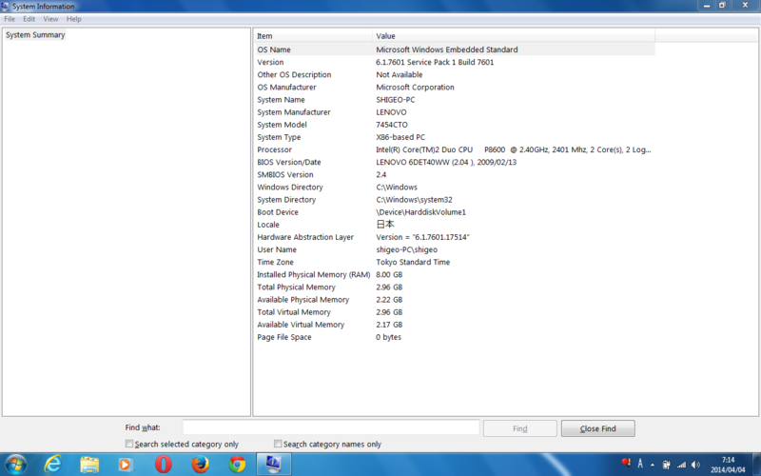
Task: Open the battery power tray icon
Action: point(667,465)
